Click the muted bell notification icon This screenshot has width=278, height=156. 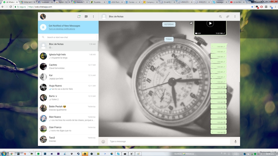[43, 27]
